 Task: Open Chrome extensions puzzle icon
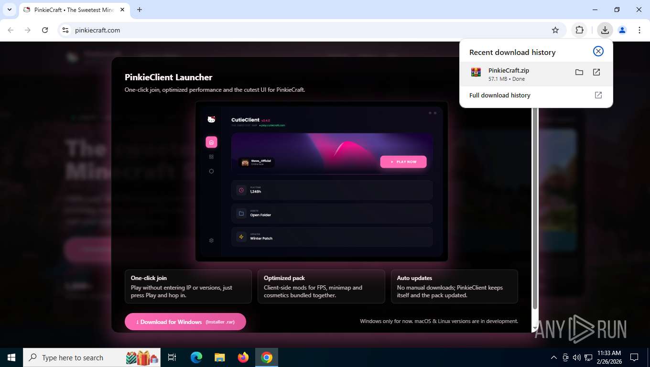(579, 30)
